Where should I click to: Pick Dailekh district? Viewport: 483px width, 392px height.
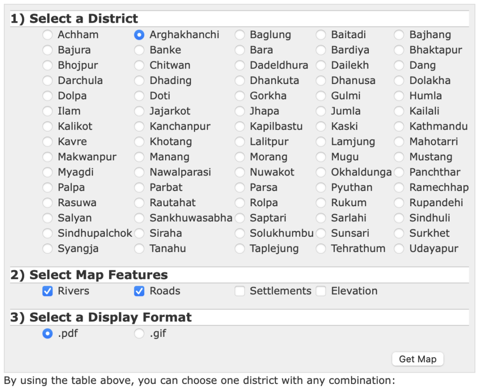(x=321, y=65)
